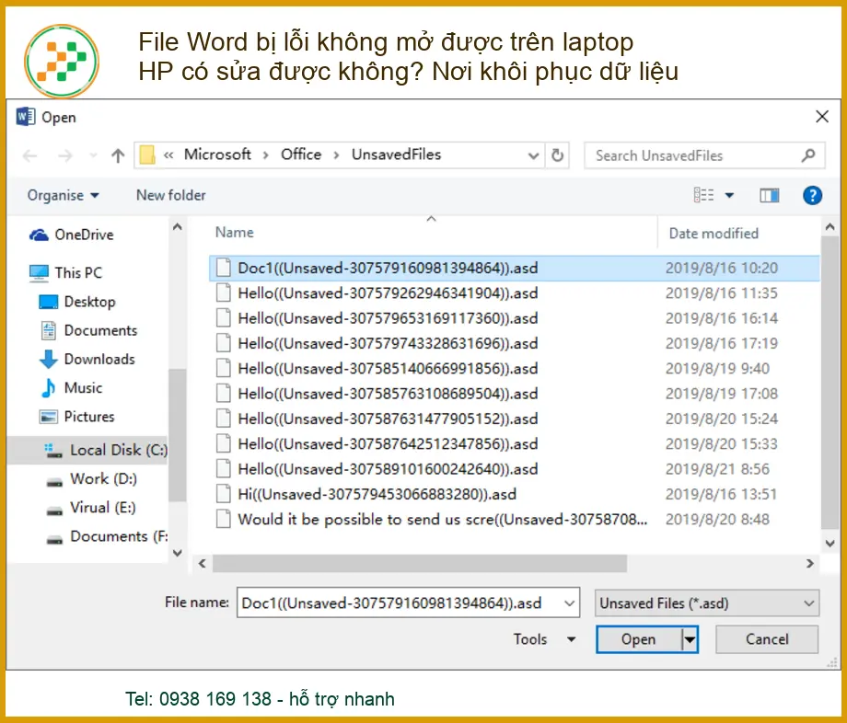Click horizontal scrollbar left arrow
The image size is (847, 723).
202,564
